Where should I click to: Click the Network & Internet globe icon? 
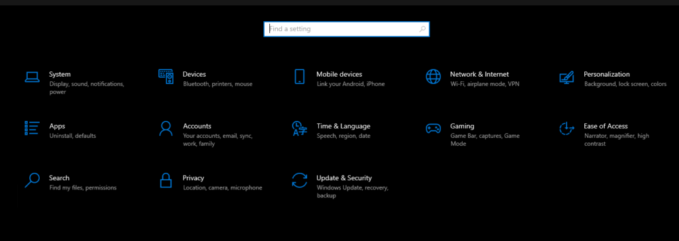(x=433, y=76)
